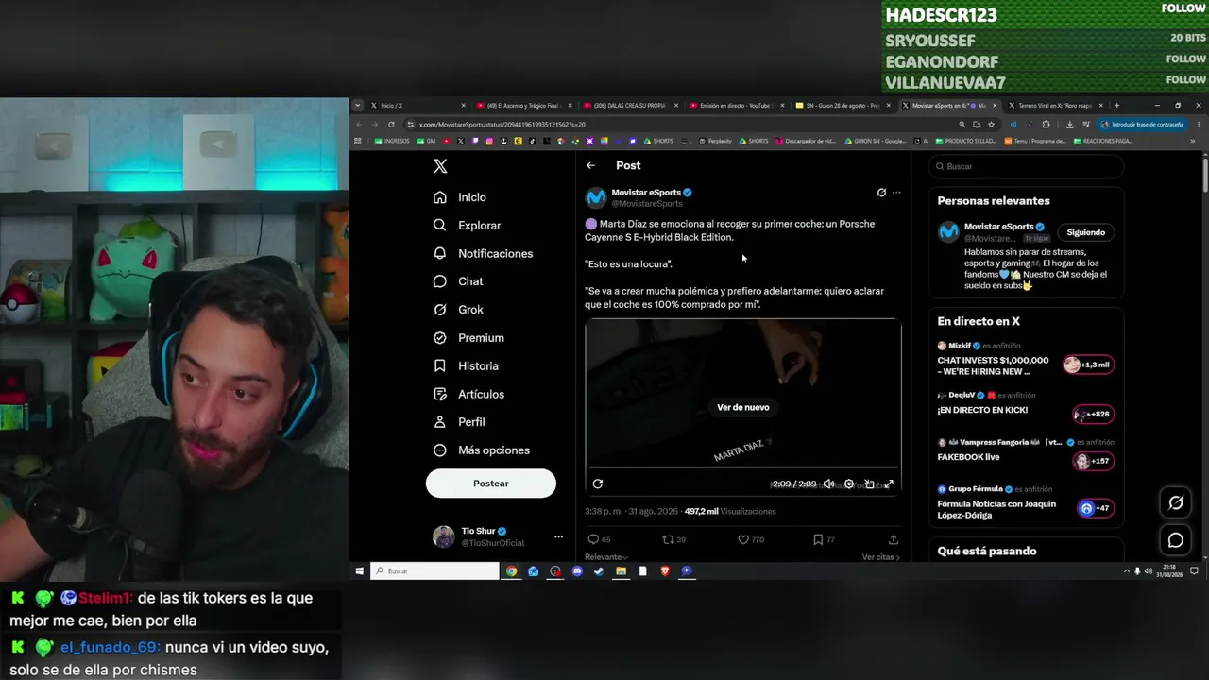Open Explorar from the X sidebar
This screenshot has width=1209, height=680.
click(467, 226)
